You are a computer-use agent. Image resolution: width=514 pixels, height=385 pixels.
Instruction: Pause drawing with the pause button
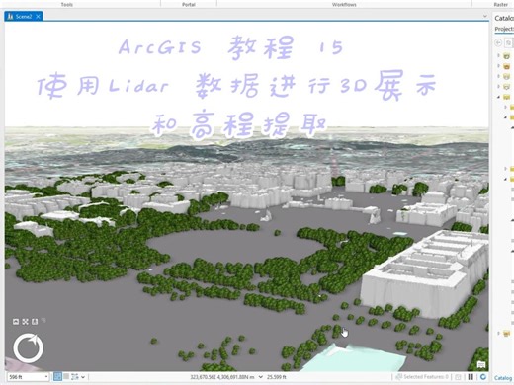[471, 377]
